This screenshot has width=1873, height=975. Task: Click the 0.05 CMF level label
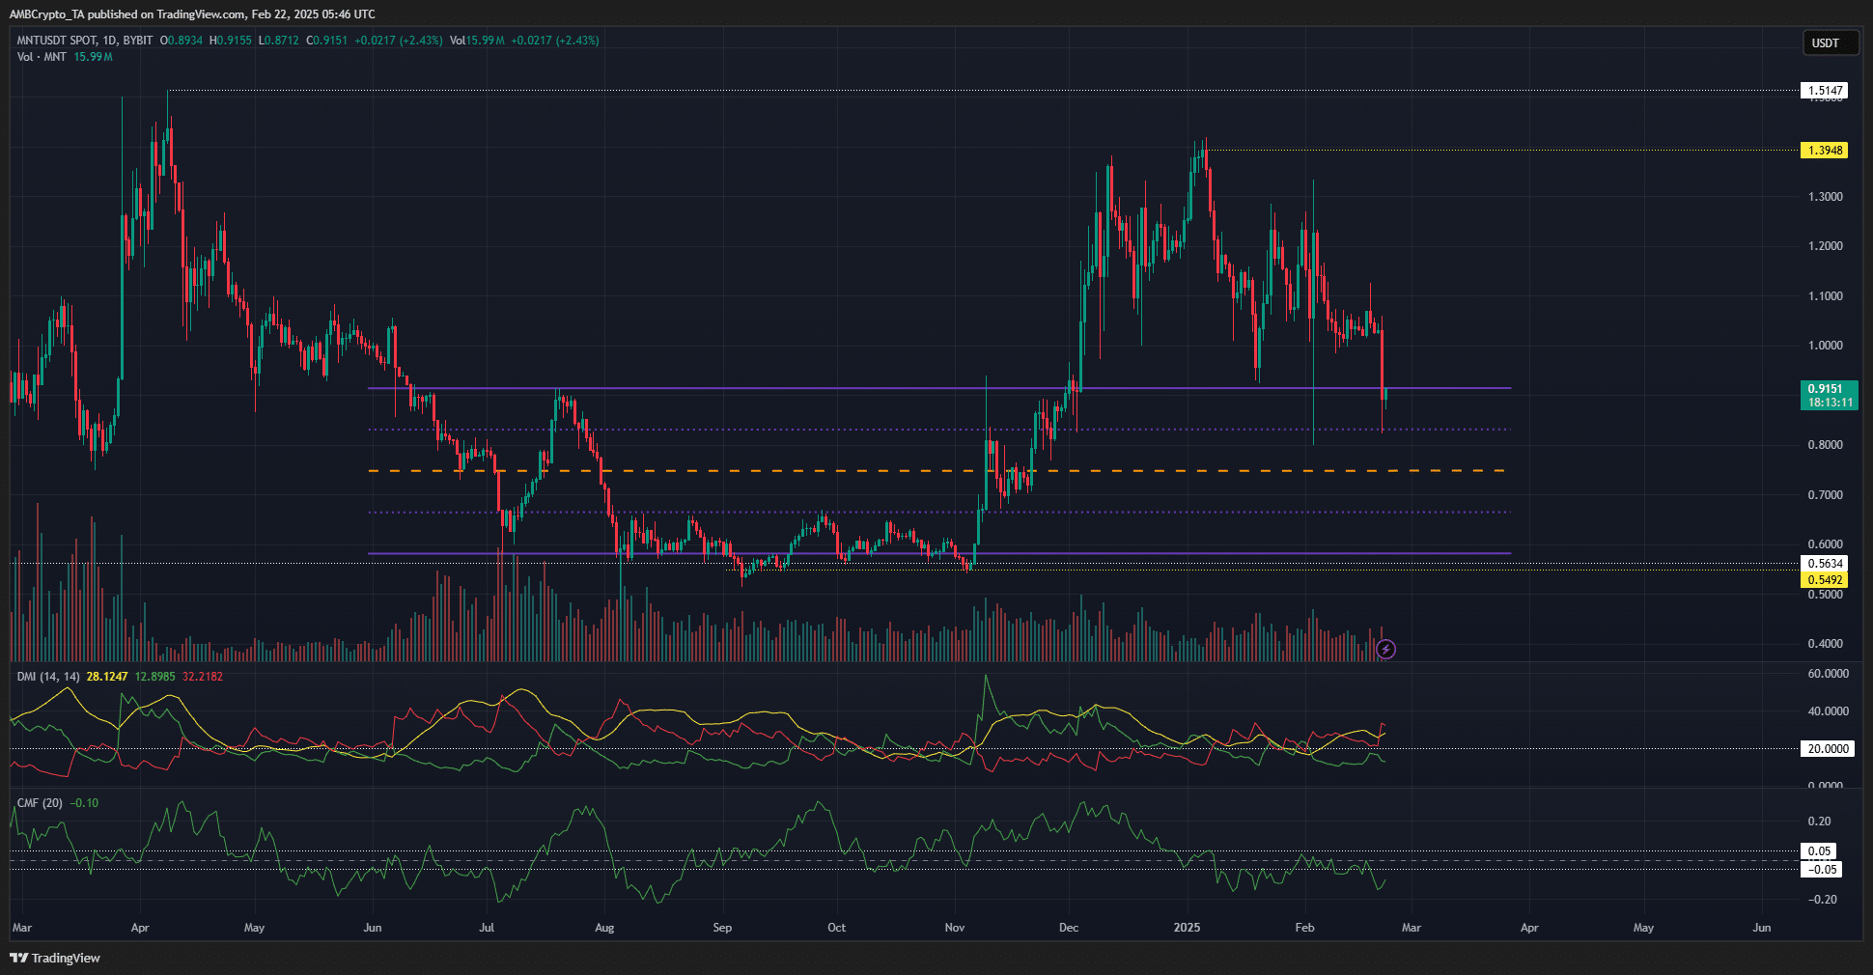1818,851
